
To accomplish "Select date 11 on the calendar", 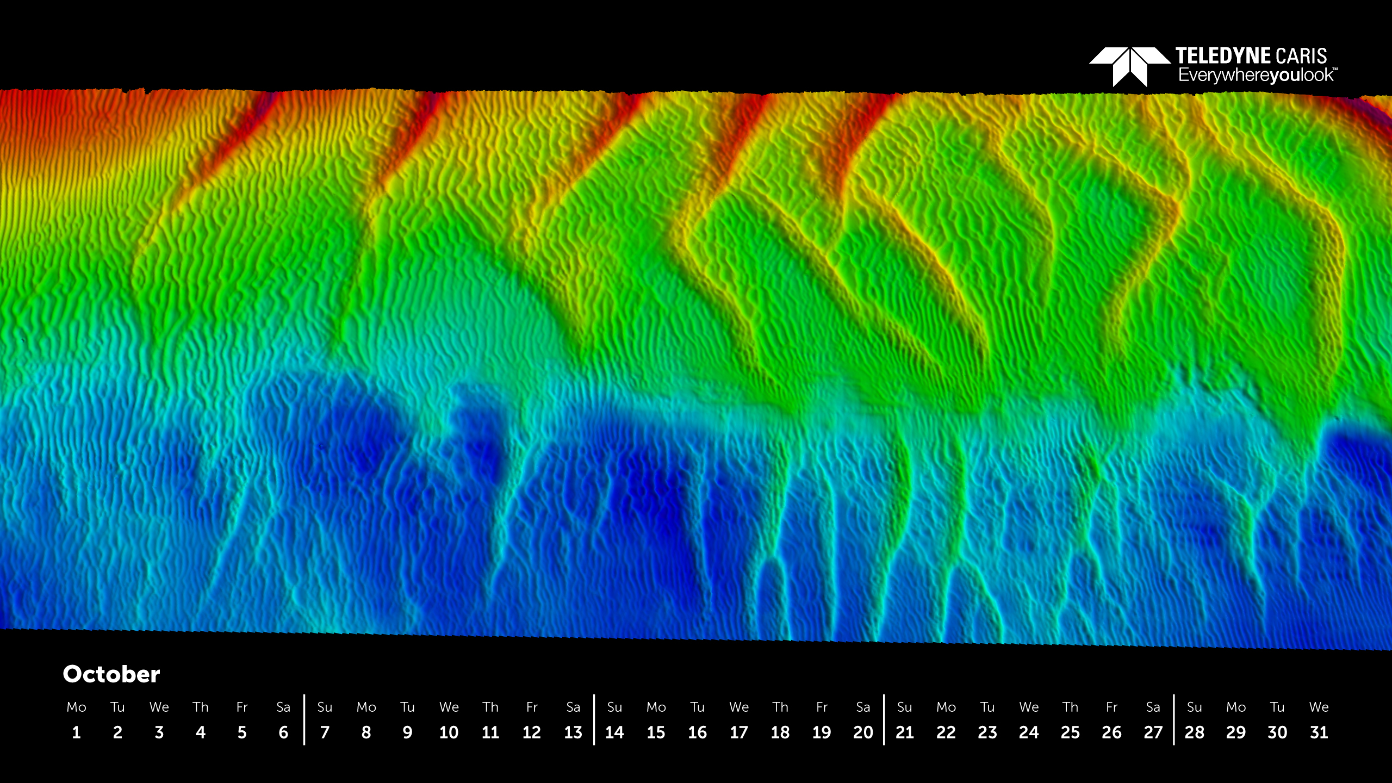I will tap(490, 732).
